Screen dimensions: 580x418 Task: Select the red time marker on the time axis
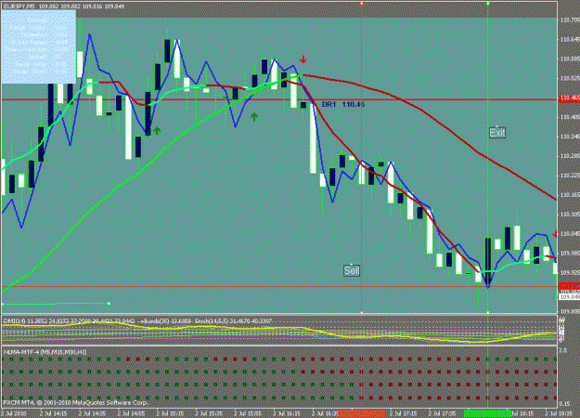click(x=361, y=413)
